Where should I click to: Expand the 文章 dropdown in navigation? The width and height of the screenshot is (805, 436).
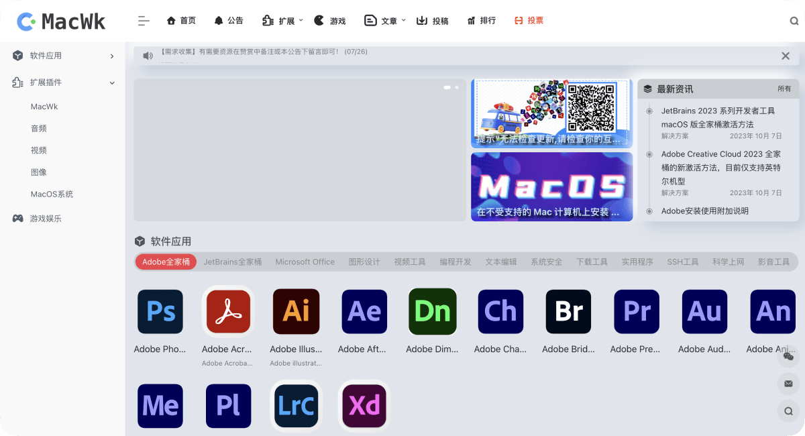385,21
